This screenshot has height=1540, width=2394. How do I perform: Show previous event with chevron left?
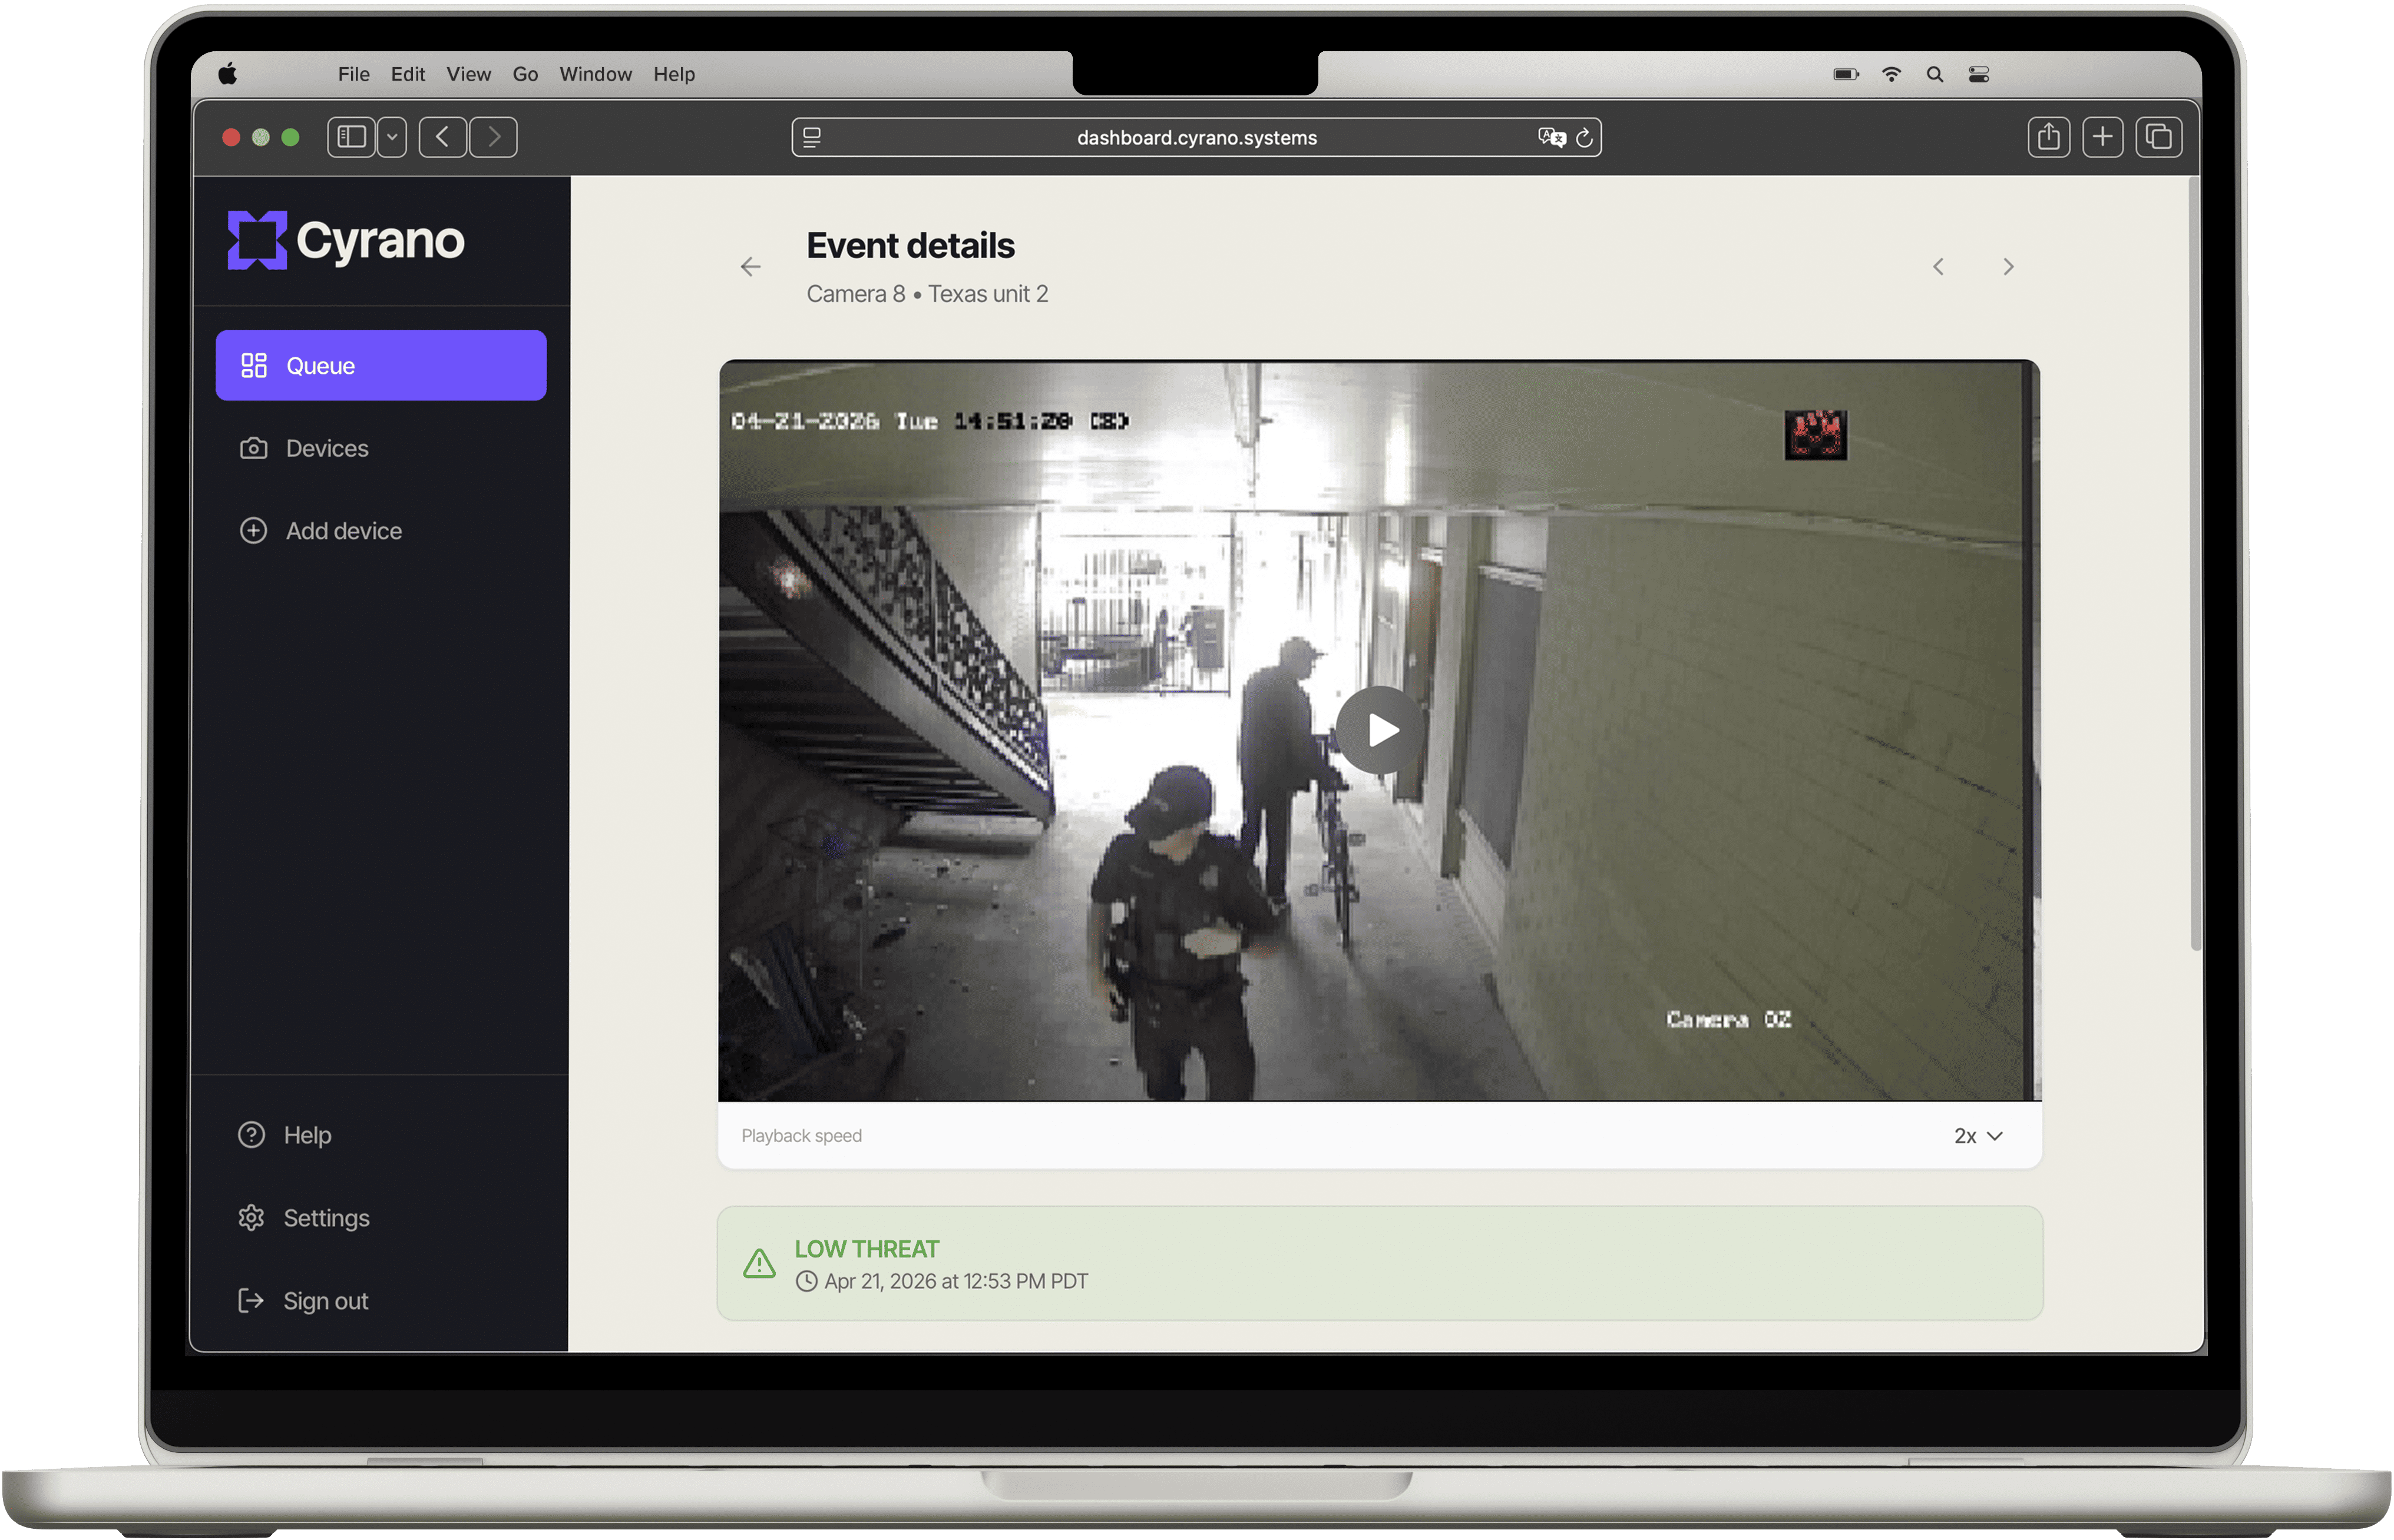coord(1939,267)
